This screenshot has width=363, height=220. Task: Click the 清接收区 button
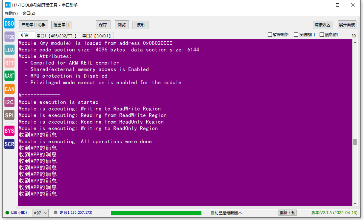[x=323, y=25]
